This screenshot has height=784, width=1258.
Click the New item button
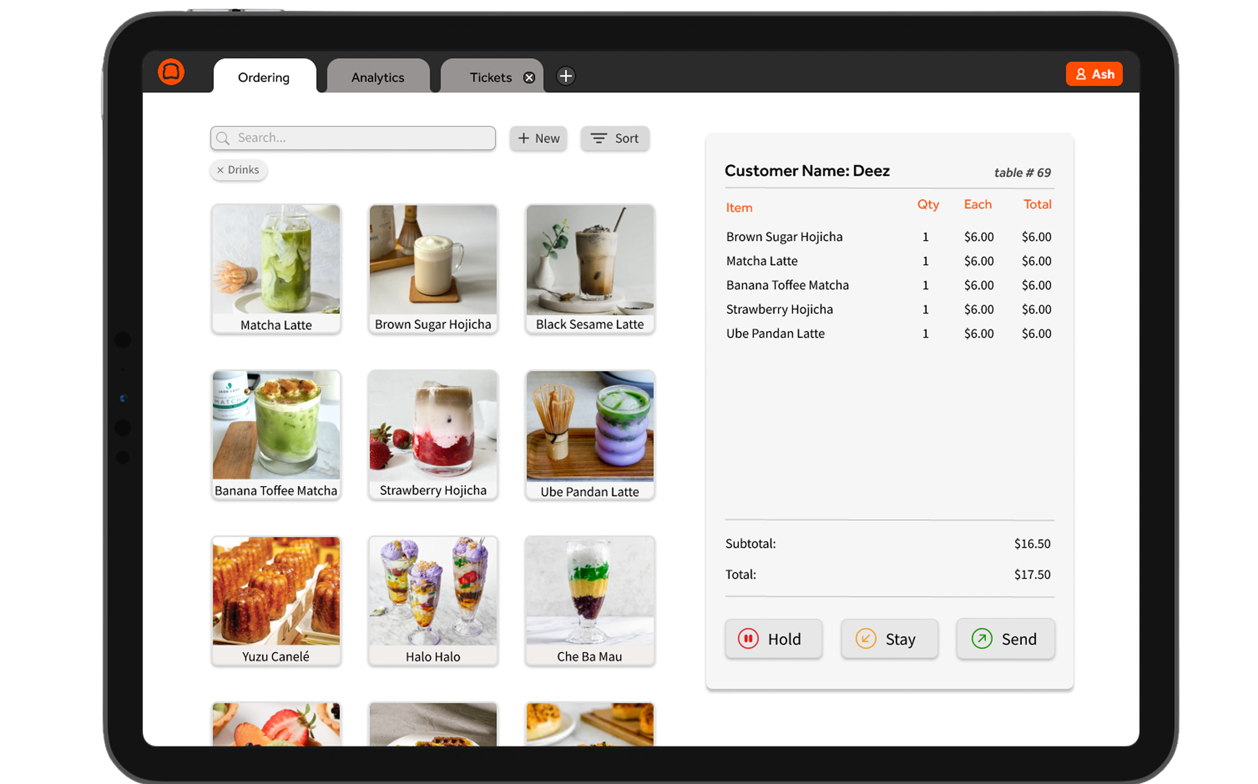pos(538,138)
